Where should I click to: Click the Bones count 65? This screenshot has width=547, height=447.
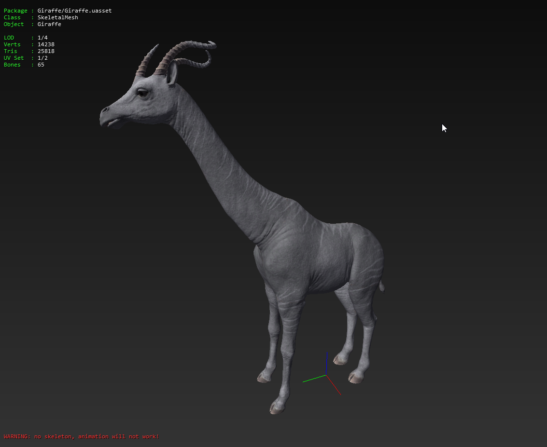41,65
